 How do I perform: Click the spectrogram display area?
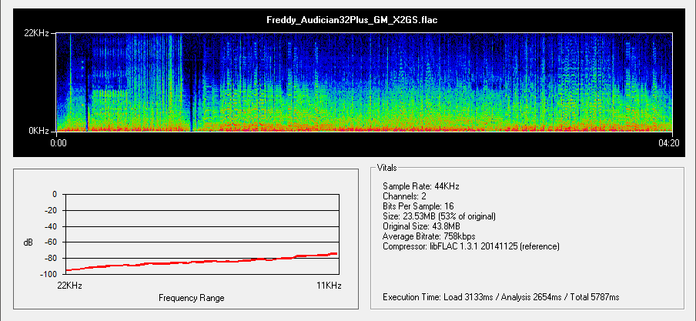point(365,82)
